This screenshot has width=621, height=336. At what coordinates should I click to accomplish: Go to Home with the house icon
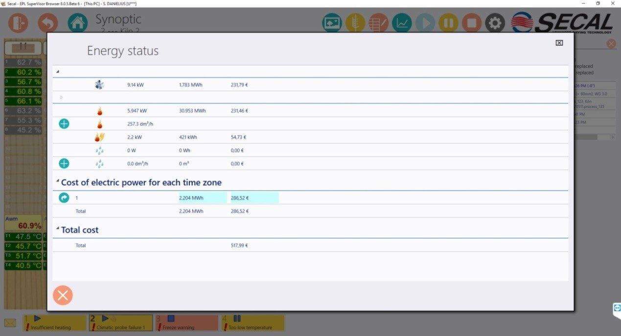pos(78,23)
